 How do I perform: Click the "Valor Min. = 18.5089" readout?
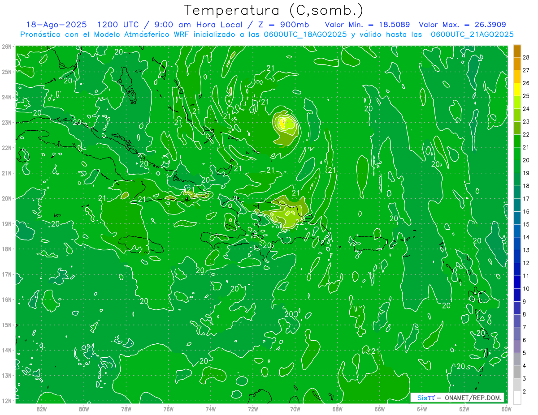click(367, 25)
